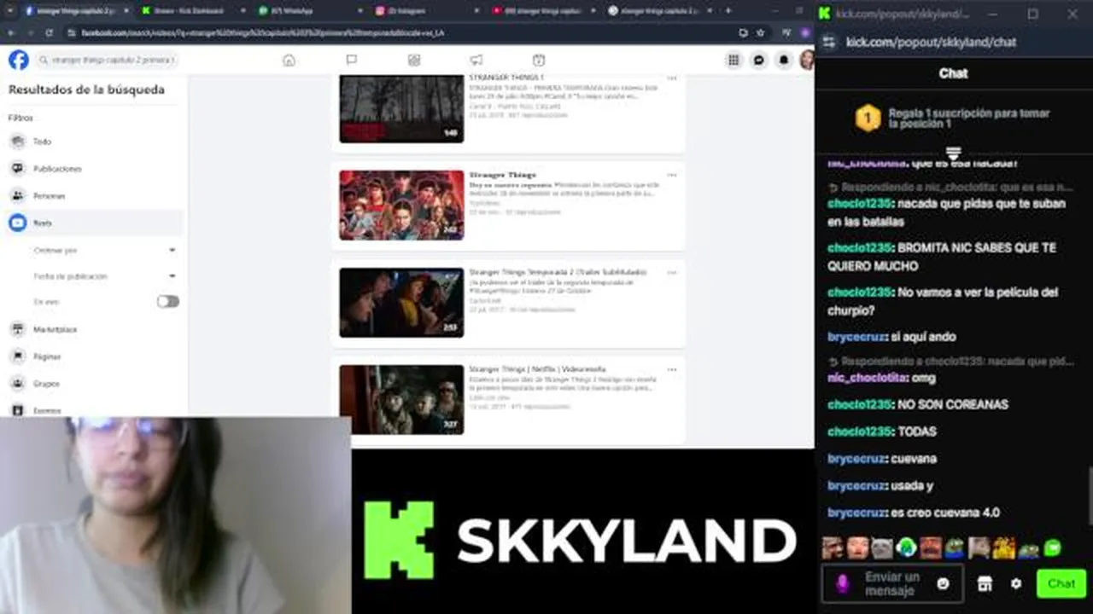Click purple microphone icon in message box
Viewport: 1093px width, 614px height.
842,584
